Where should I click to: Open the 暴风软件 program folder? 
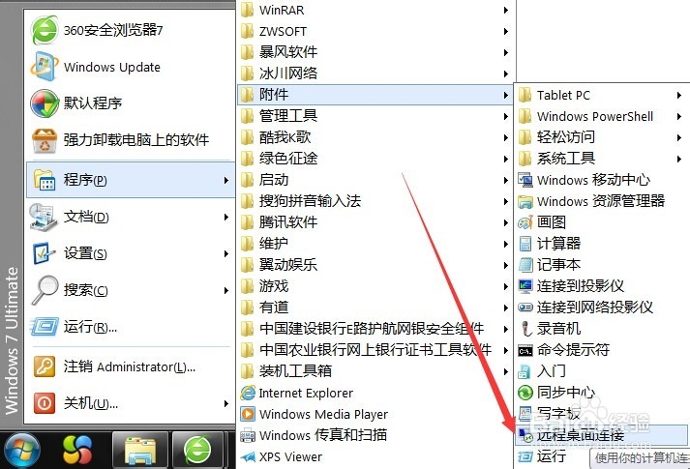click(375, 52)
